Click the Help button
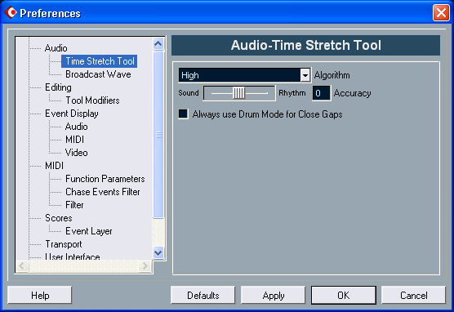This screenshot has height=312, width=454. tap(40, 295)
